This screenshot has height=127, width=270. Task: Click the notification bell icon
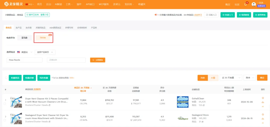245,4
